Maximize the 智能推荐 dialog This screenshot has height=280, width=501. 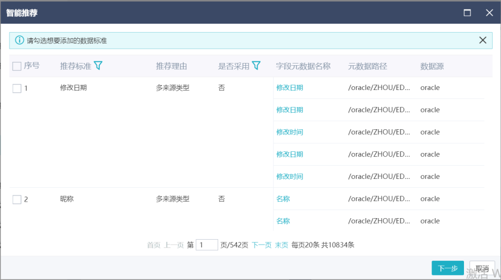tap(467, 13)
